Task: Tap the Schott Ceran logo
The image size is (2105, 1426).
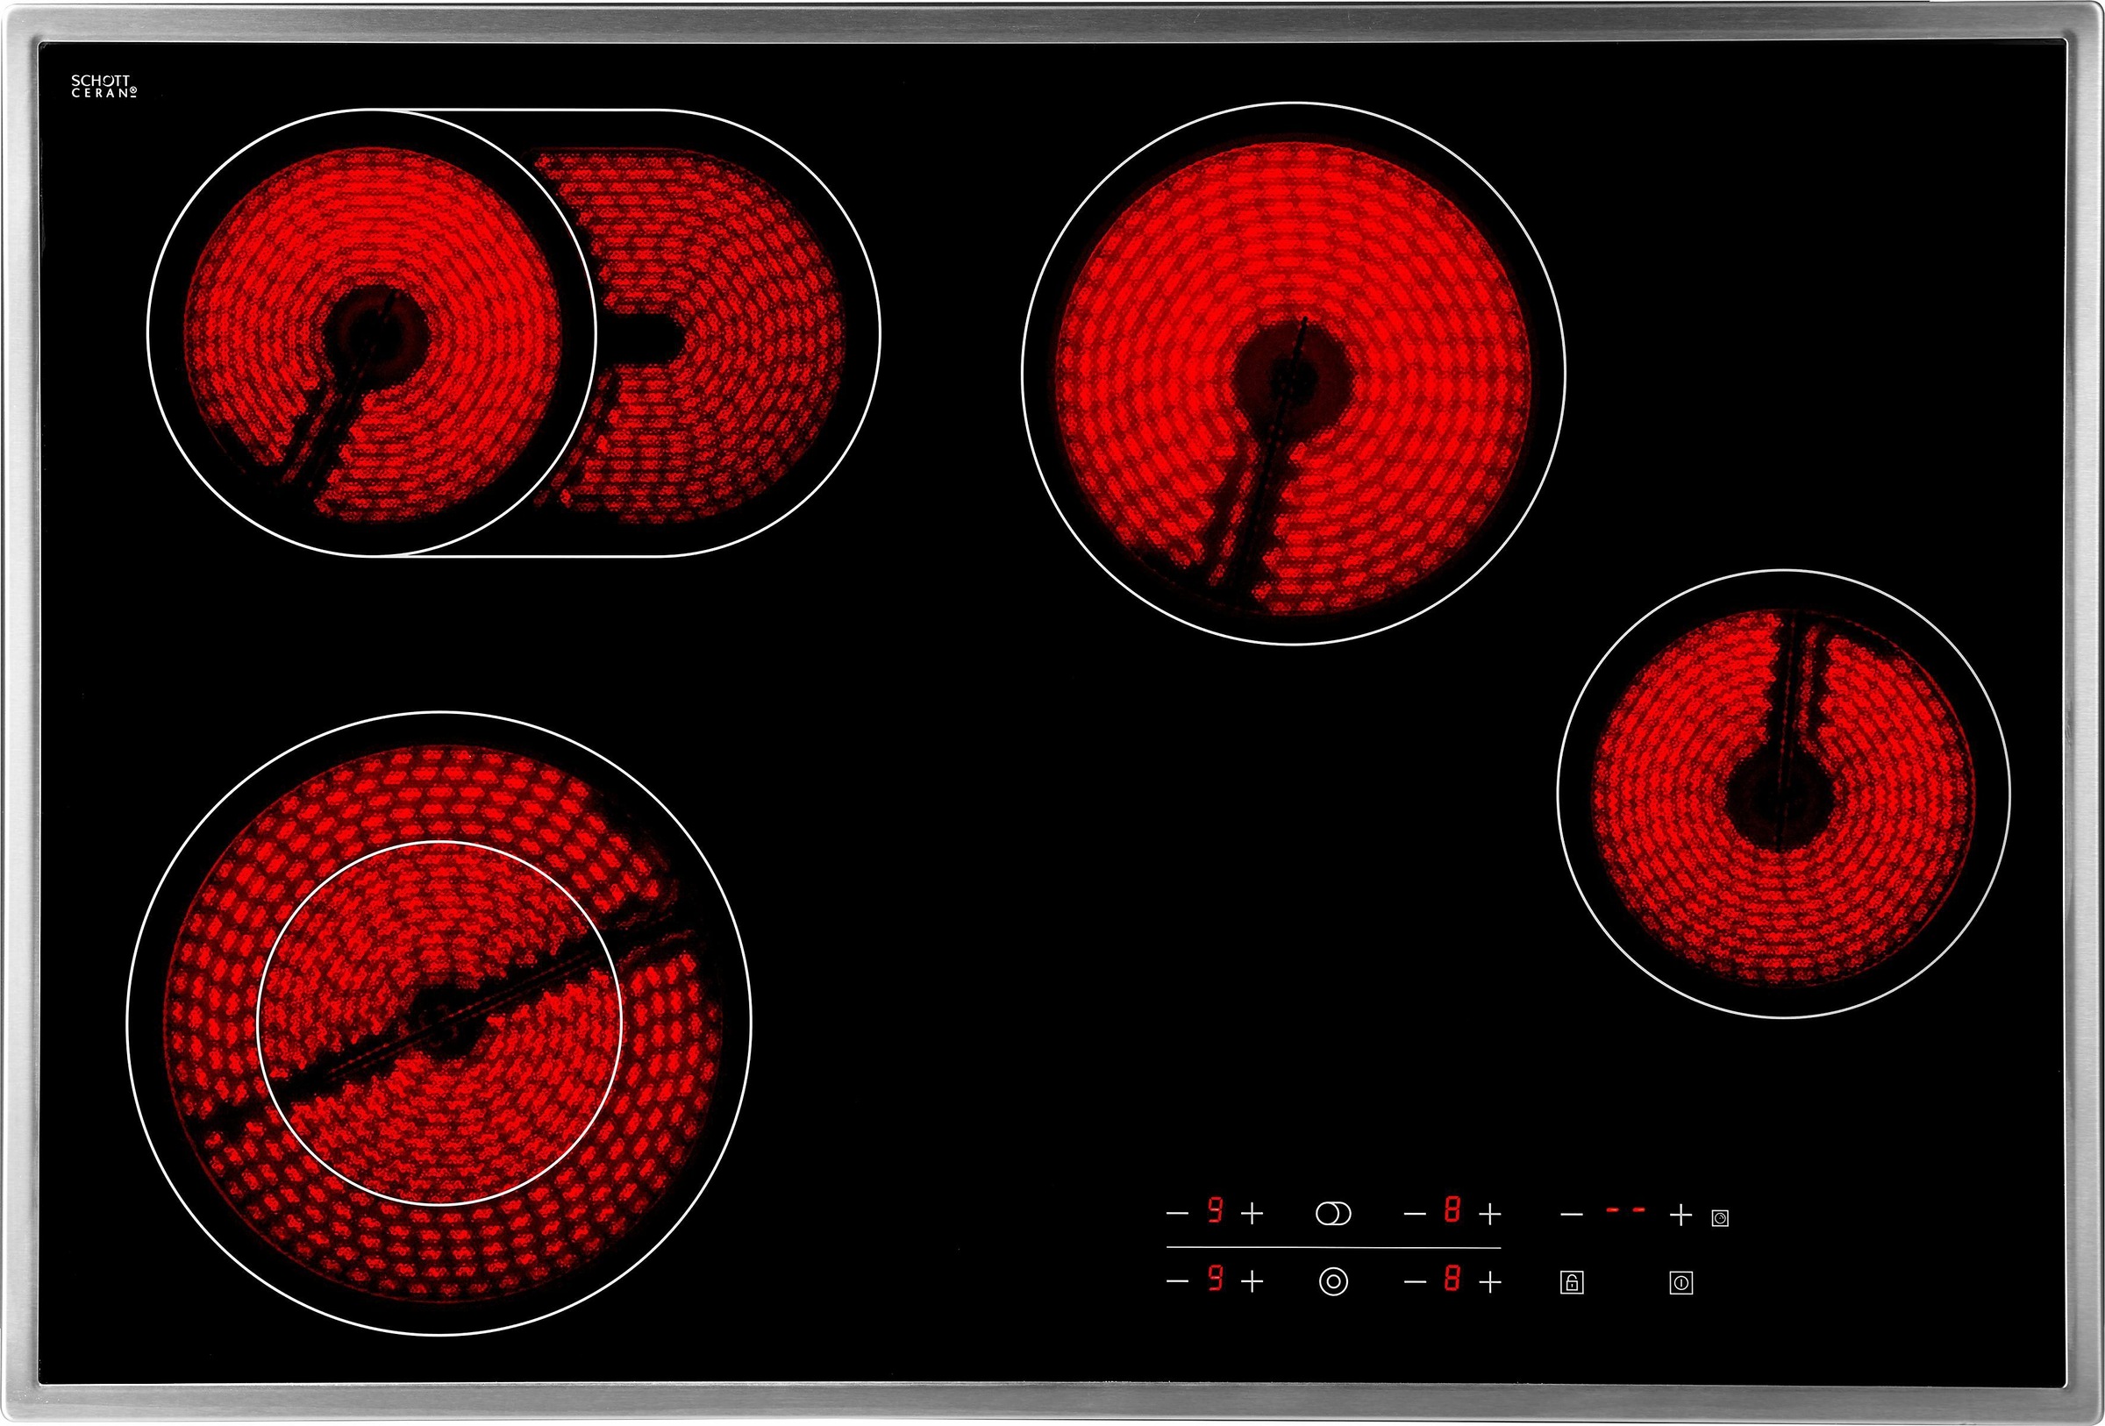Action: (104, 86)
